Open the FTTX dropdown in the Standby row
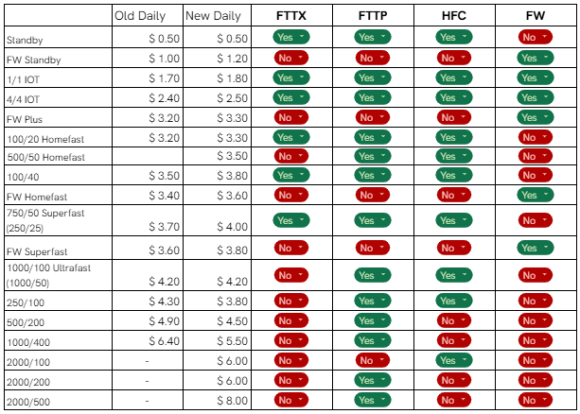 point(290,36)
